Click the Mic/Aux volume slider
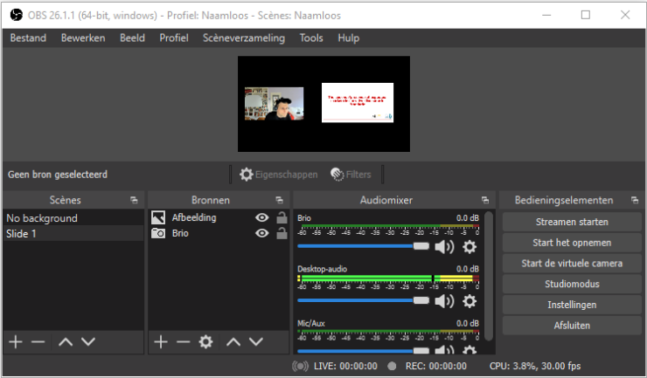This screenshot has height=378, width=647. (363, 351)
